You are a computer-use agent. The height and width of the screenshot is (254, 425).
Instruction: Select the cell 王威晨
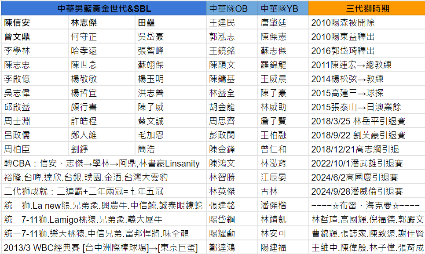click(x=283, y=79)
